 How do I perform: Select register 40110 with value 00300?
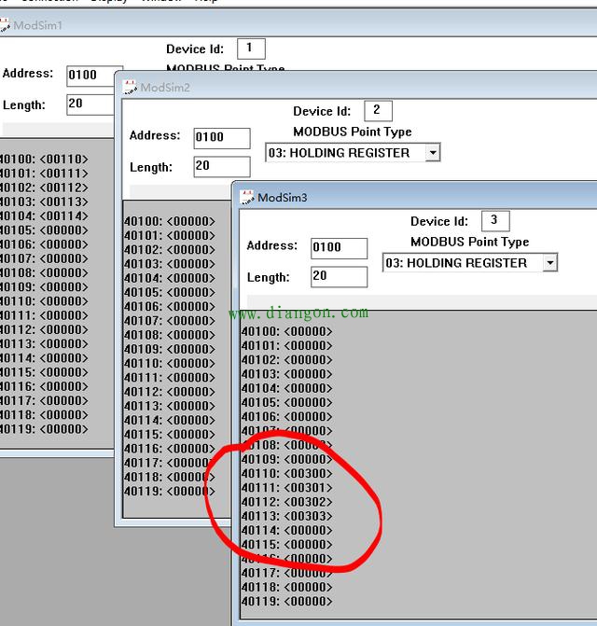coord(286,473)
